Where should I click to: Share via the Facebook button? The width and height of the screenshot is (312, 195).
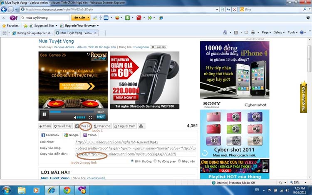coord(50,135)
